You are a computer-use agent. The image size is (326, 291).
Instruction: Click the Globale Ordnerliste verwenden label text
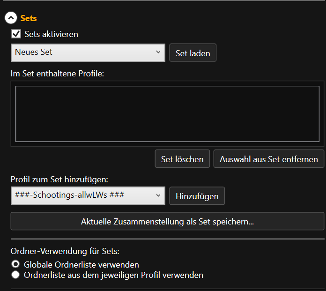(81, 264)
